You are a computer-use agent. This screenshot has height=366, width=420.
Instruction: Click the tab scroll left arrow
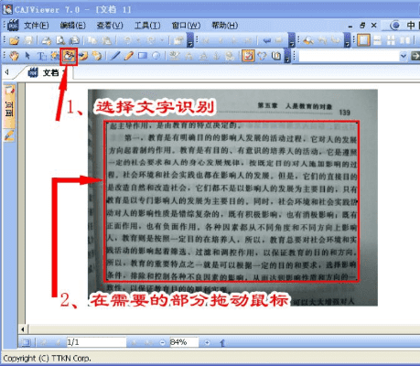[x=6, y=72]
